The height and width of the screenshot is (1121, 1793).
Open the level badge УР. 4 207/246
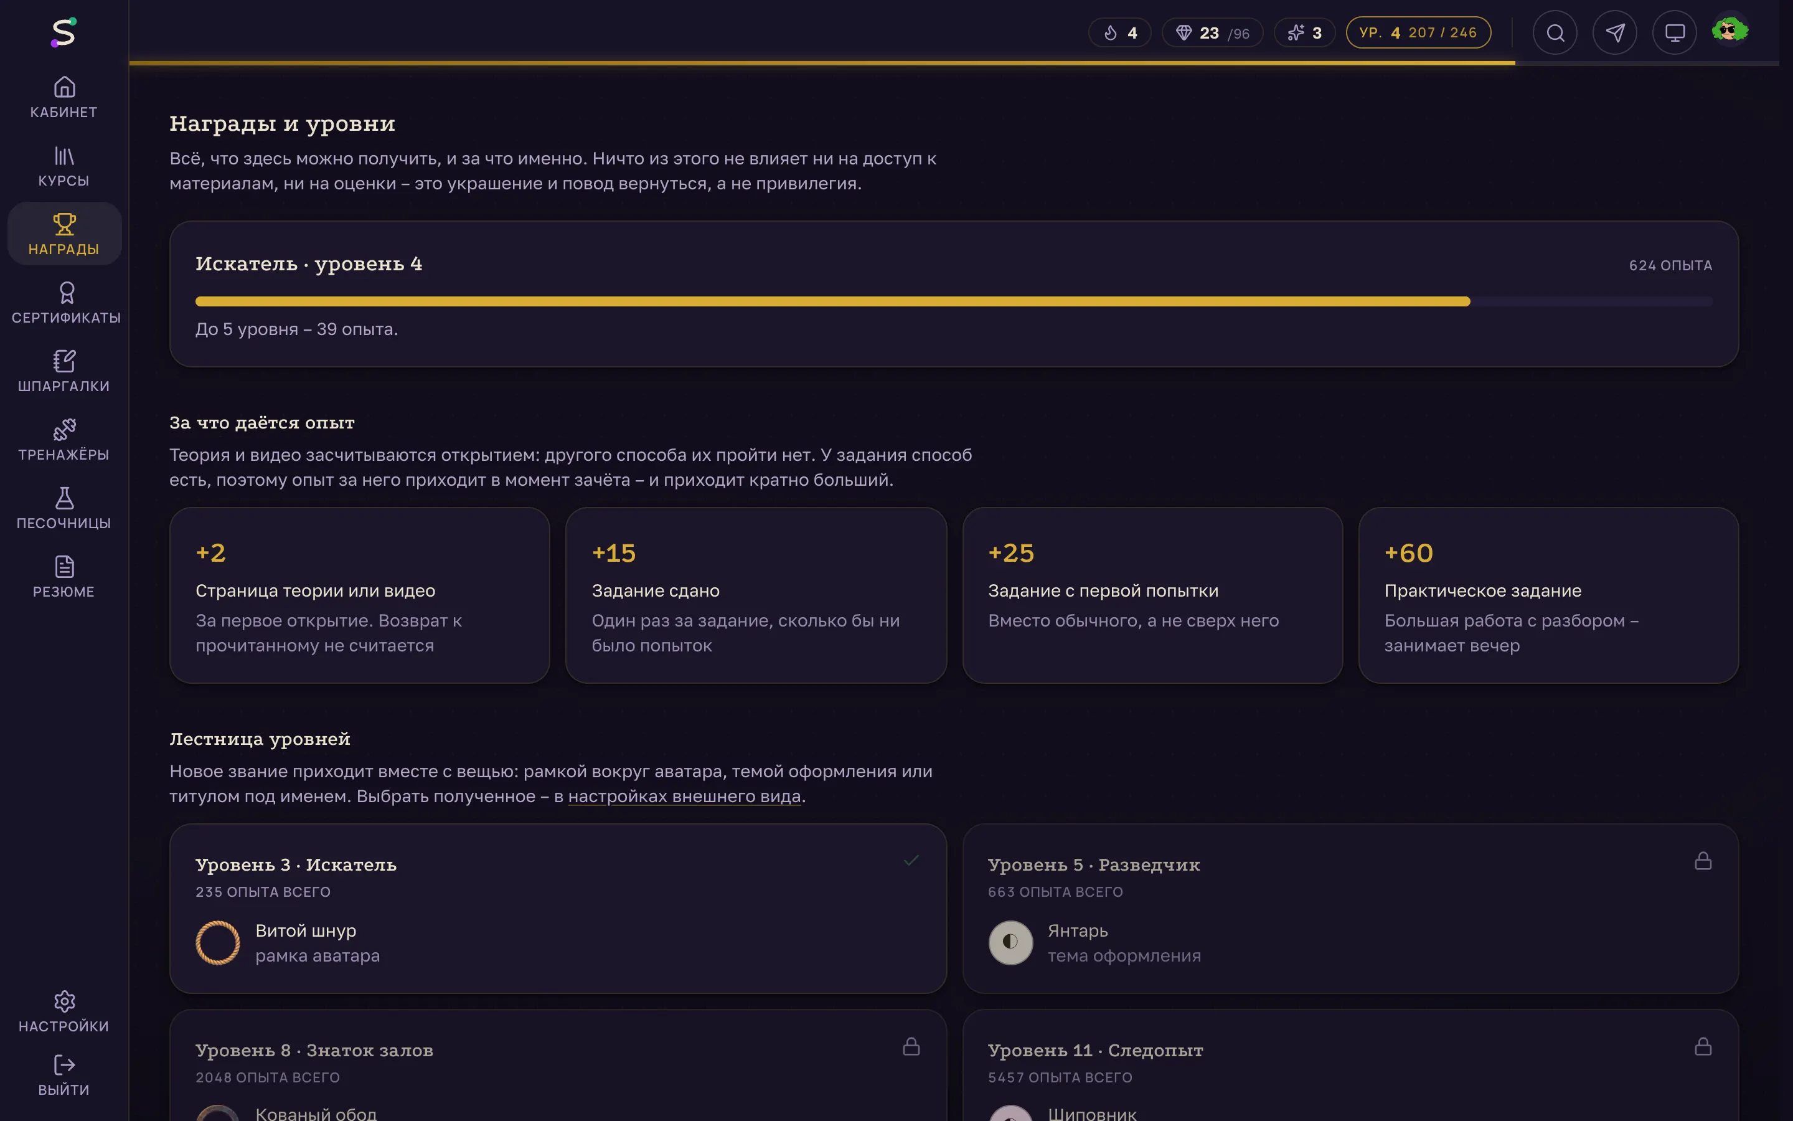pyautogui.click(x=1418, y=32)
